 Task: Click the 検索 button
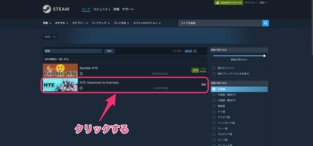(109, 51)
